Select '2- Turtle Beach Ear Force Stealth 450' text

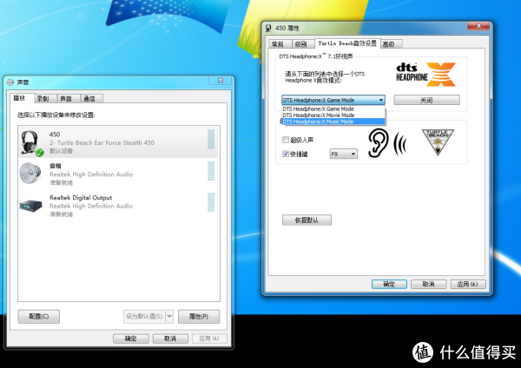102,143
